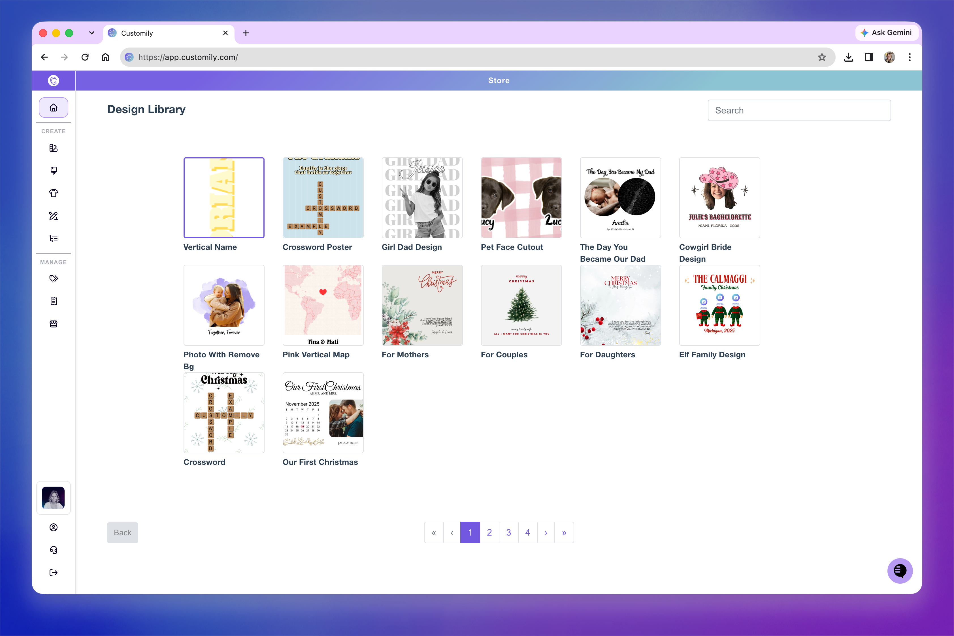The image size is (954, 636).
Task: Open the t-shirt products icon in the sidebar
Action: click(54, 193)
